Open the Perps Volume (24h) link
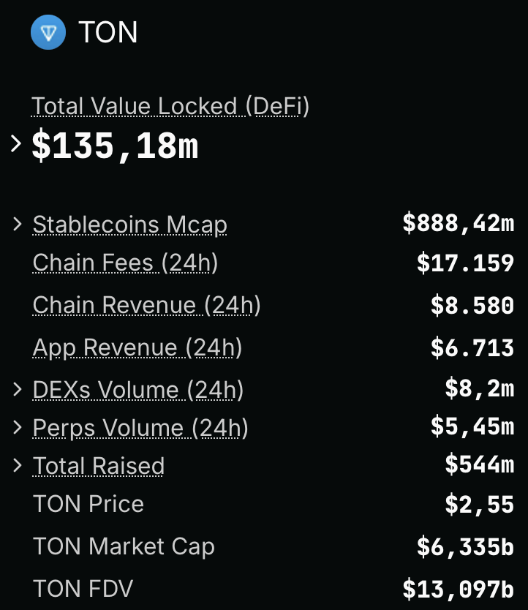 [140, 428]
